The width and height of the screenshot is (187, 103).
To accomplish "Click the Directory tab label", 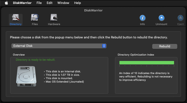I will (x=16, y=24).
